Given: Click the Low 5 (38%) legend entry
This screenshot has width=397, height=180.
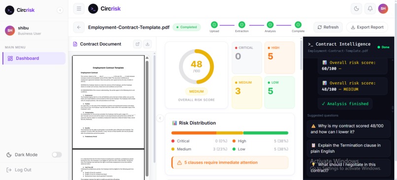Looking at the screenshot, I should click(x=260, y=149).
